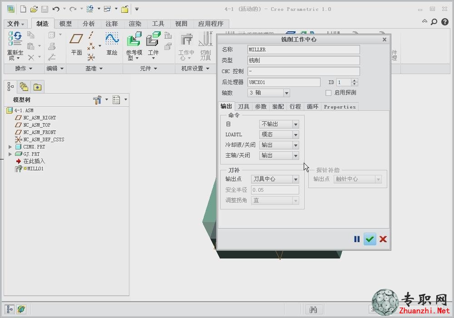Click the 参考模型 reference model icon
The width and height of the screenshot is (454, 318).
pyautogui.click(x=134, y=40)
